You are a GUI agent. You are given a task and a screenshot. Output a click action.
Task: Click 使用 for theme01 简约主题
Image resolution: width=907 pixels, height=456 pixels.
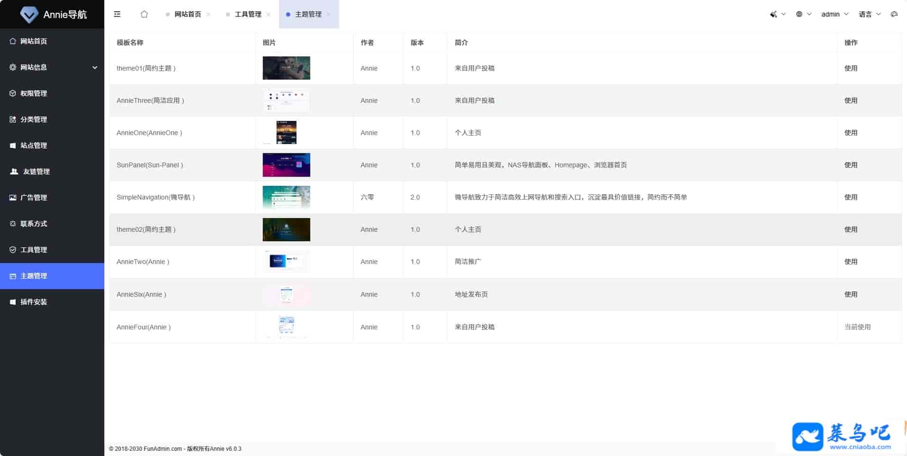[x=851, y=68]
